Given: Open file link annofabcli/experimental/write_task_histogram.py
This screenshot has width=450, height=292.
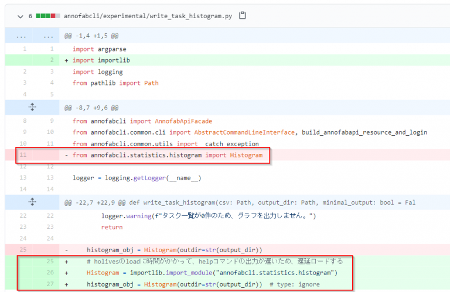Looking at the screenshot, I should coord(148,16).
